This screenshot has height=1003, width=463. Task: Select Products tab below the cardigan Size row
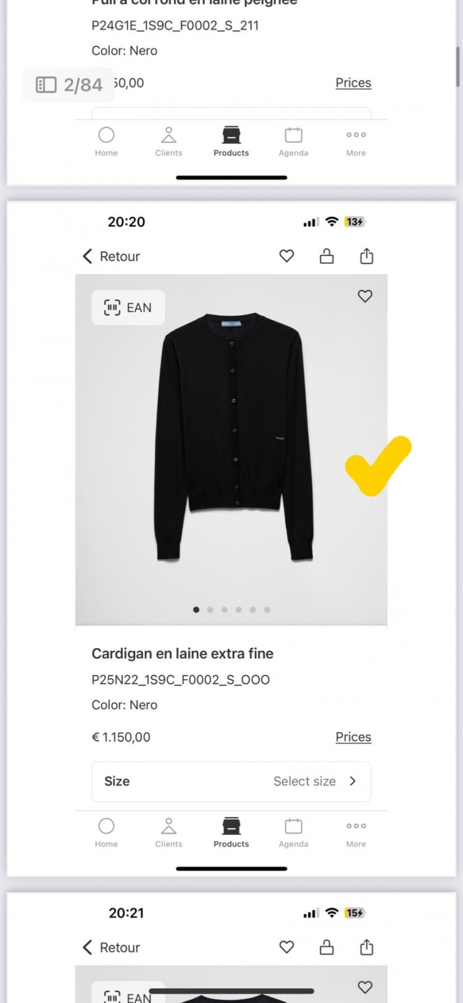(231, 832)
